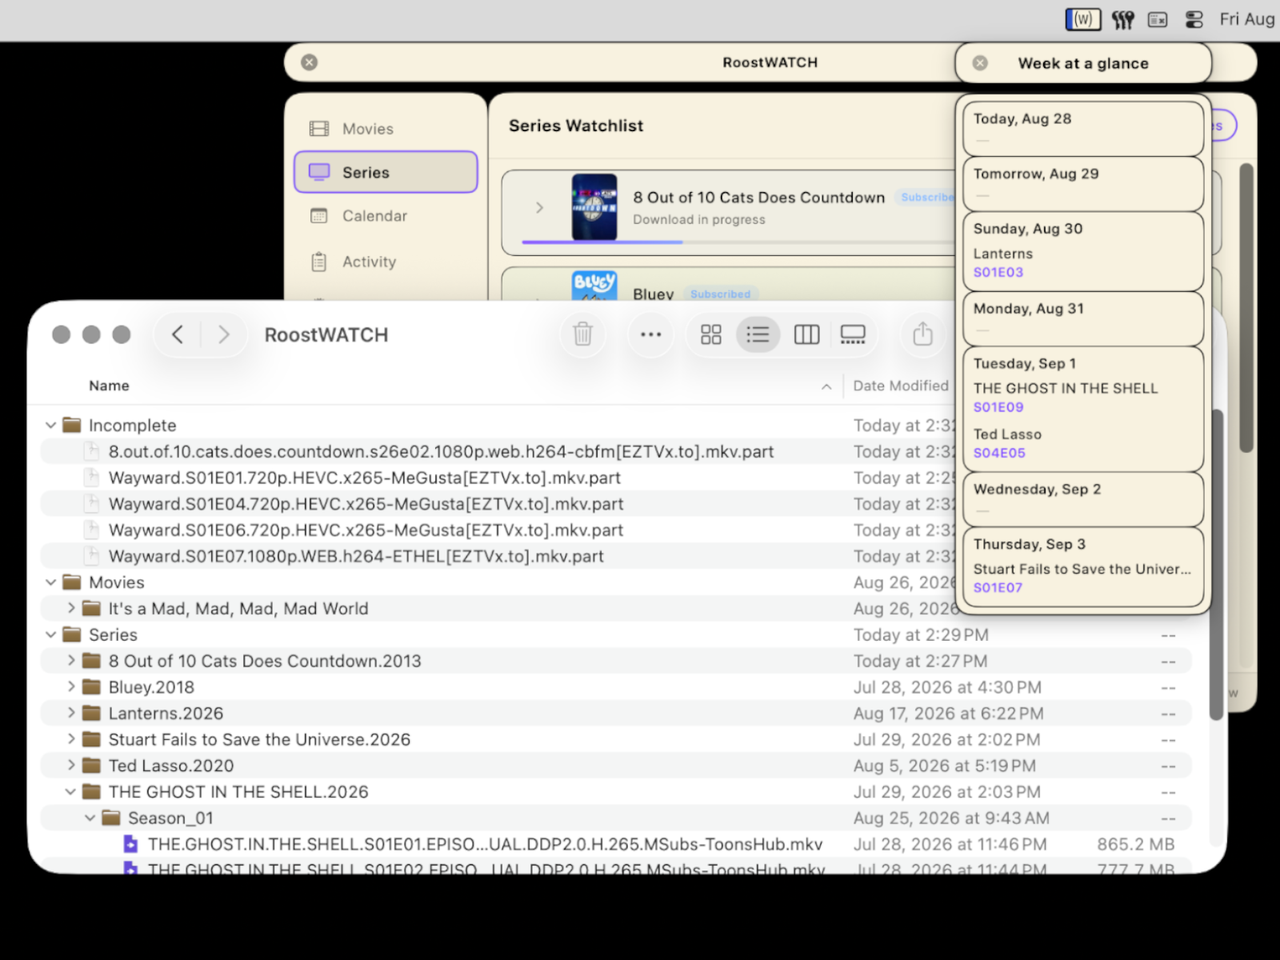This screenshot has height=960, width=1280.
Task: Close the RoostWATCH app window
Action: click(310, 62)
